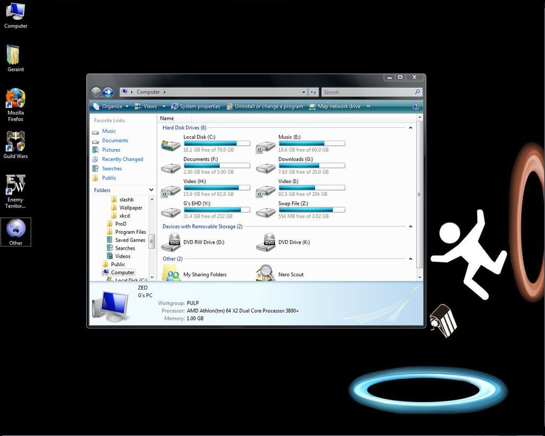
Task: Launch the Guild Wars desktop icon
Action: [x=15, y=142]
